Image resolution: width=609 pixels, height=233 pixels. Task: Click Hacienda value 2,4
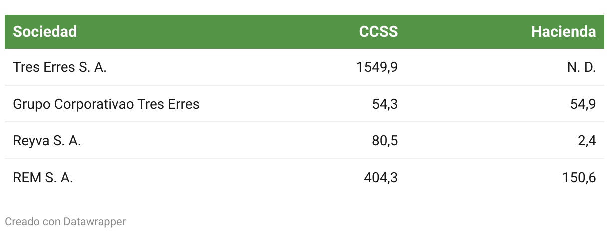pyautogui.click(x=587, y=141)
